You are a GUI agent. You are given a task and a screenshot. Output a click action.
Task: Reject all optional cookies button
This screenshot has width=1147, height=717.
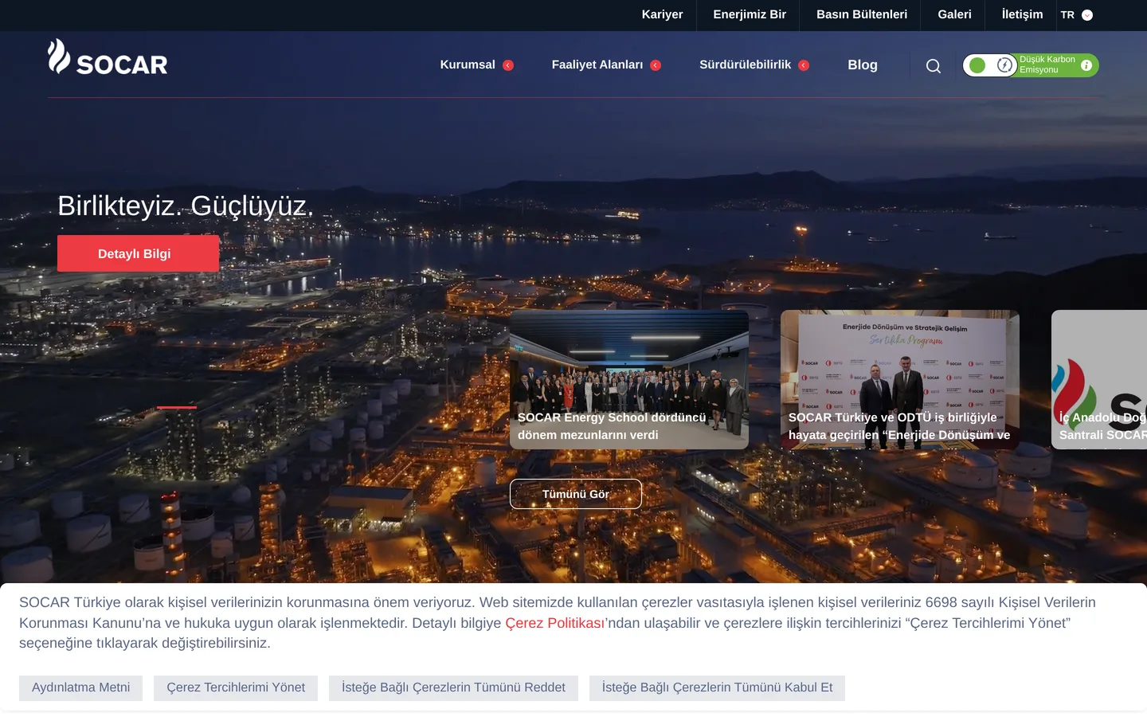453,688
